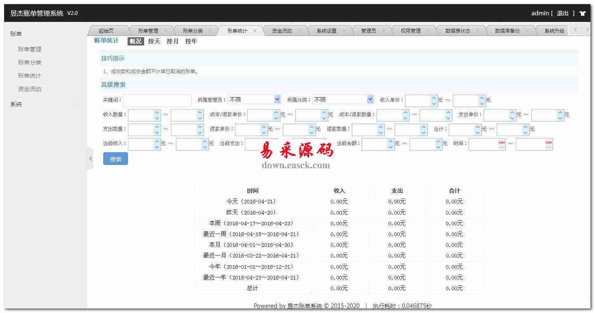Image resolution: width=595 pixels, height=313 pixels.
Task: Collapse the sidebar using the left arrow handle
Action: pos(90,159)
